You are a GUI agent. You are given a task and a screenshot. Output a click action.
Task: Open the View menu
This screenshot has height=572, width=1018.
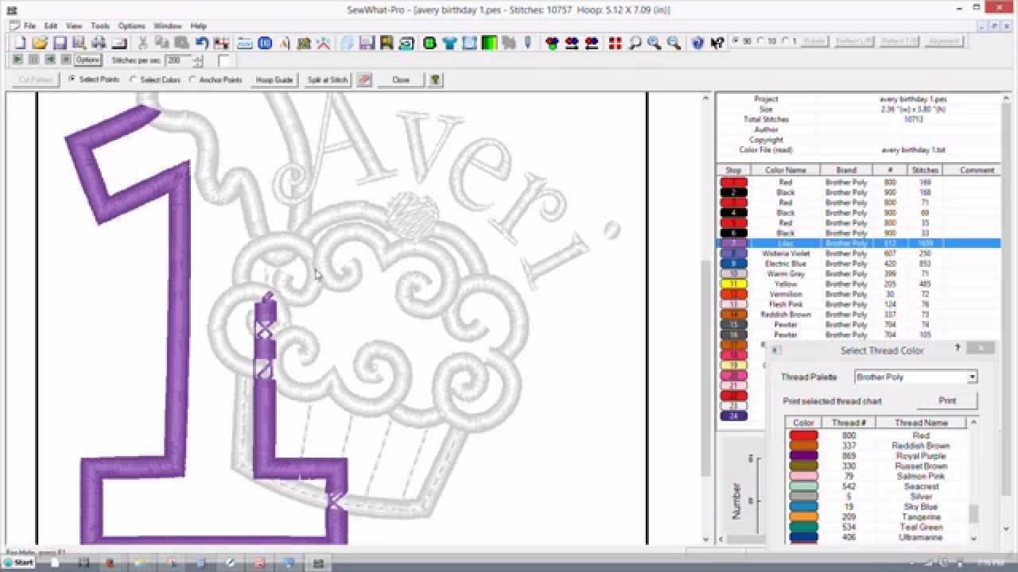pos(74,26)
